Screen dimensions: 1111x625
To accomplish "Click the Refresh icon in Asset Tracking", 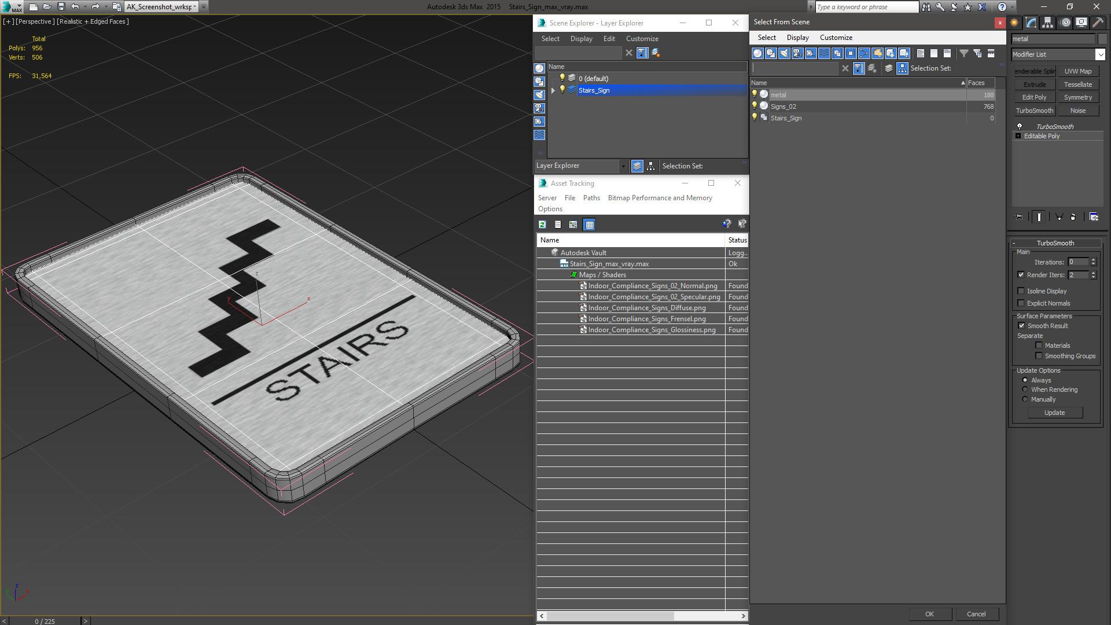I will [542, 225].
